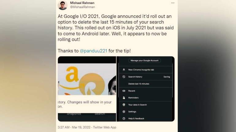Open the tweet's three-dot more menu

(x=173, y=3)
